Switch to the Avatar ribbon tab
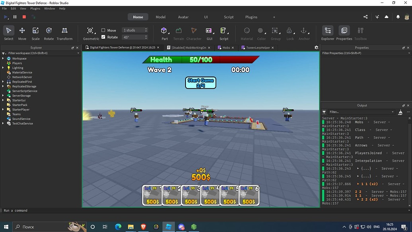Image resolution: width=412 pixels, height=232 pixels. 183,17
